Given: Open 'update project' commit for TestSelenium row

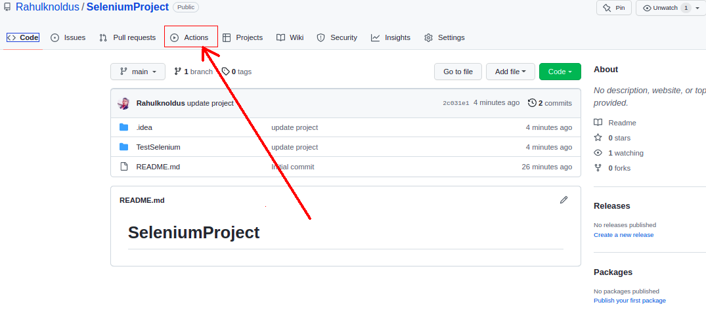Looking at the screenshot, I should (294, 147).
